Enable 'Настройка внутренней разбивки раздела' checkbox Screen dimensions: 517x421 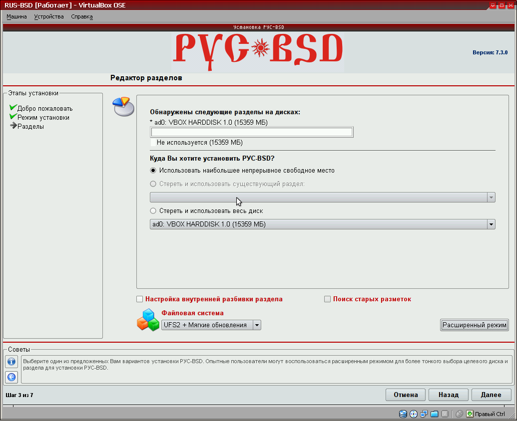tap(139, 299)
